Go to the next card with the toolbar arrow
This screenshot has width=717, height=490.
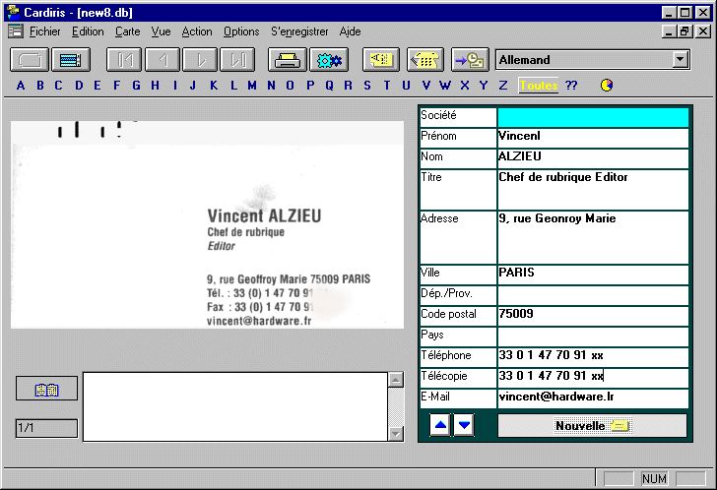click(x=200, y=60)
